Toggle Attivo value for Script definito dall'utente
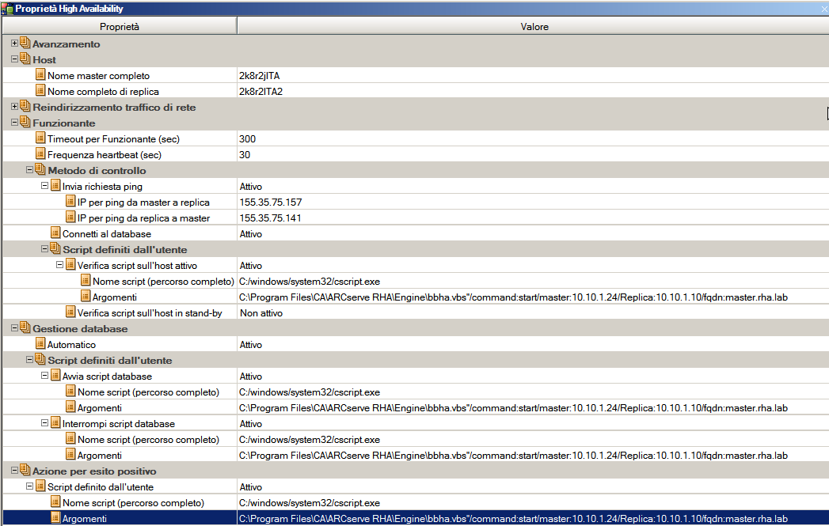Viewport: 829px width, 526px height. pyautogui.click(x=251, y=487)
